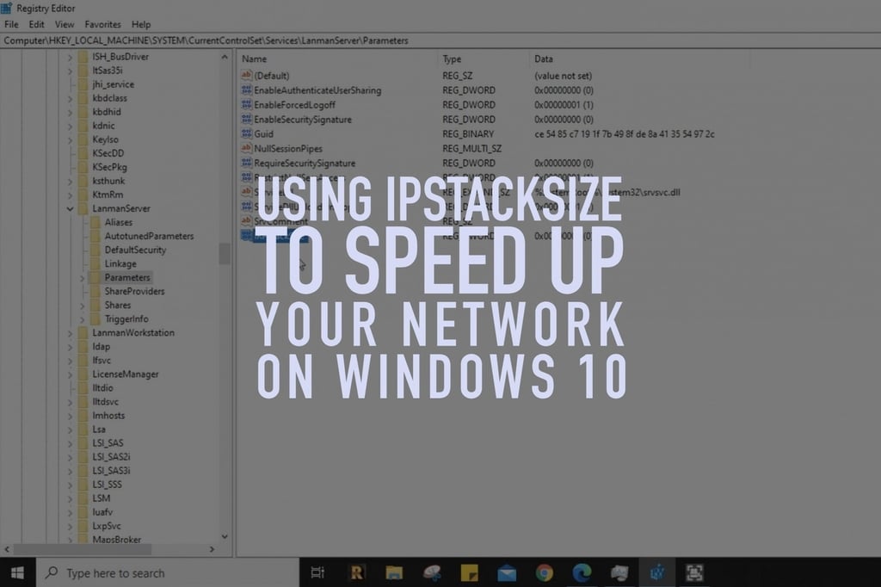This screenshot has width=881, height=587.
Task: Select the KSecPkg key
Action: [109, 167]
